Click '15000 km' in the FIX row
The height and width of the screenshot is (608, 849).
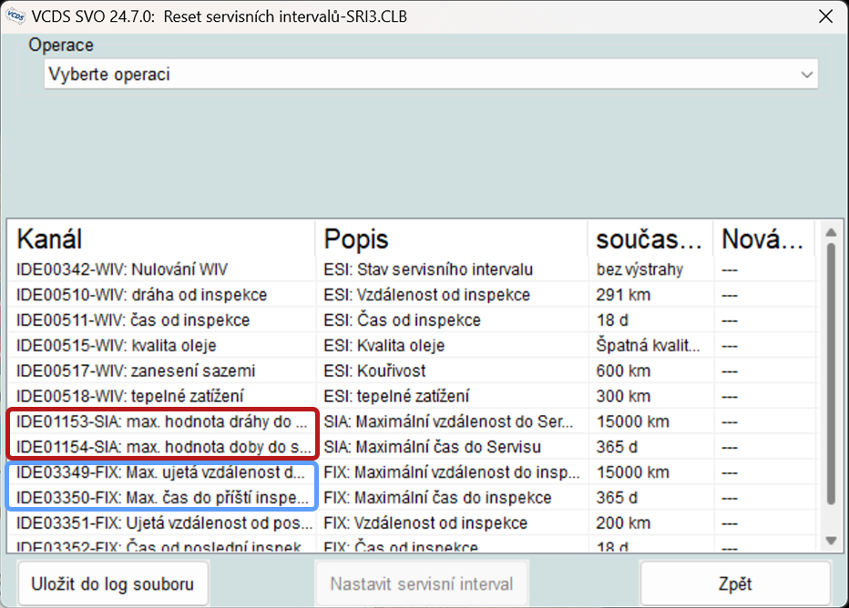[x=632, y=472]
